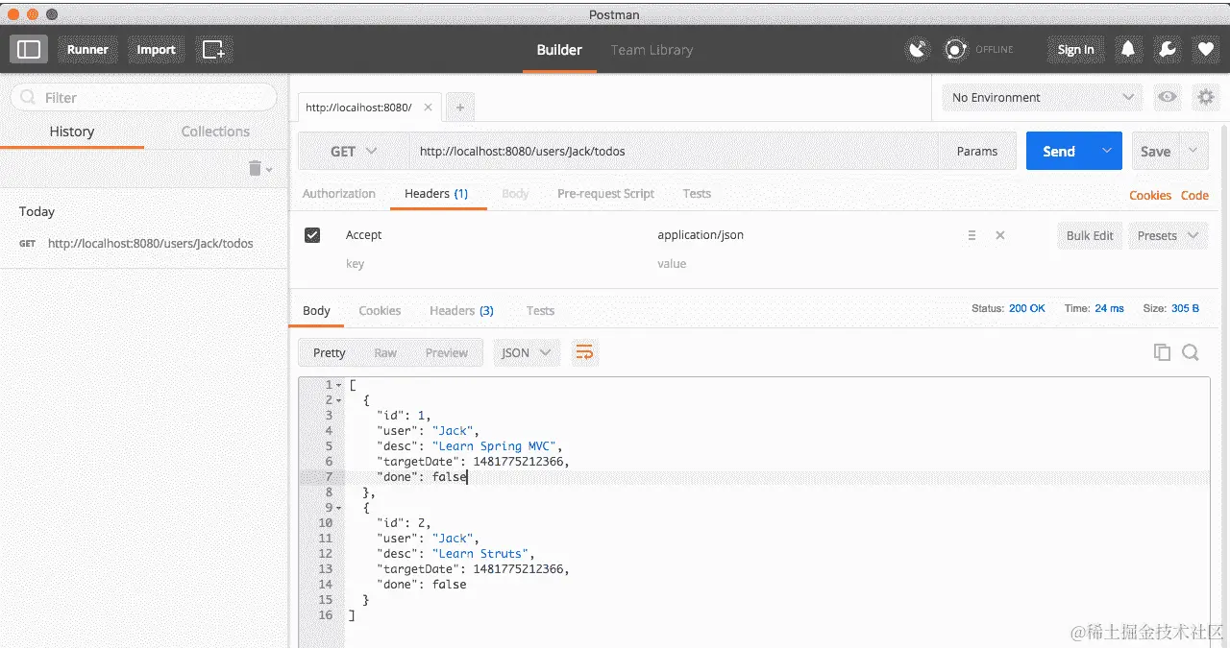The height and width of the screenshot is (648, 1230).
Task: Open the Presets dropdown
Action: [x=1168, y=235]
